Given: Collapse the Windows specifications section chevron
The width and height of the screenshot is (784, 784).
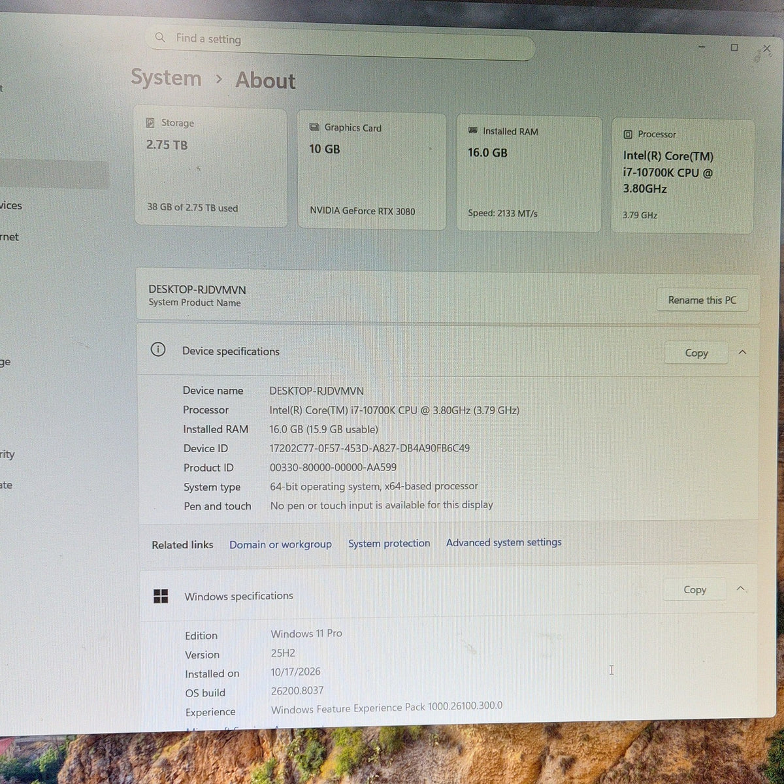Looking at the screenshot, I should click(741, 589).
